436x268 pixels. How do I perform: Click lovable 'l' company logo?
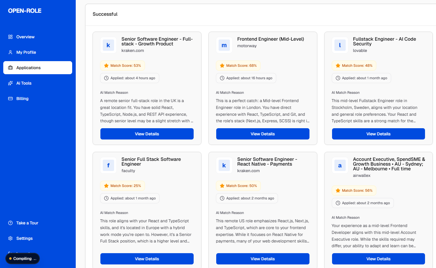[340, 45]
